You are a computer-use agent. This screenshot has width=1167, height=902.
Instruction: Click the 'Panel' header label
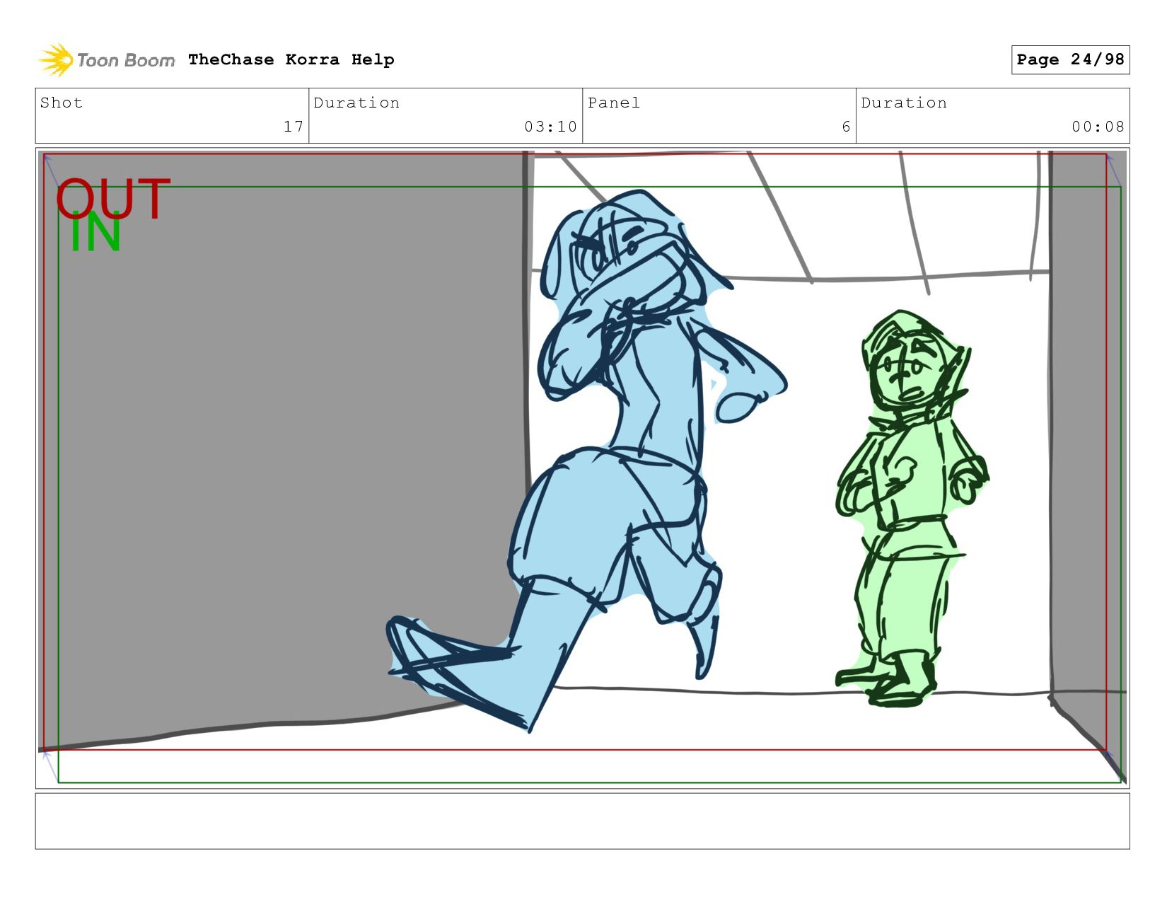[x=614, y=103]
